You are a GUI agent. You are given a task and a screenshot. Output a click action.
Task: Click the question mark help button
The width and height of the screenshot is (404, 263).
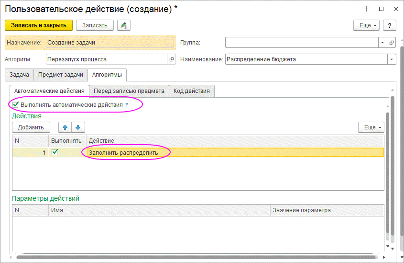390,25
